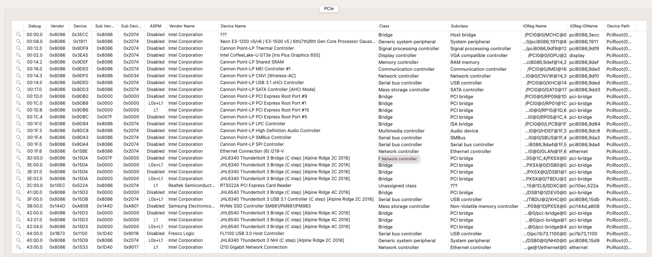Select the Cannon Point-LP Thermal Controller row
This screenshot has height=257, width=652.
point(329,48)
